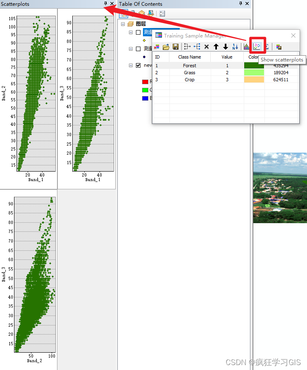Viewport: 307px width, 370px height.
Task: Click the Crop class color swatch
Action: point(254,80)
